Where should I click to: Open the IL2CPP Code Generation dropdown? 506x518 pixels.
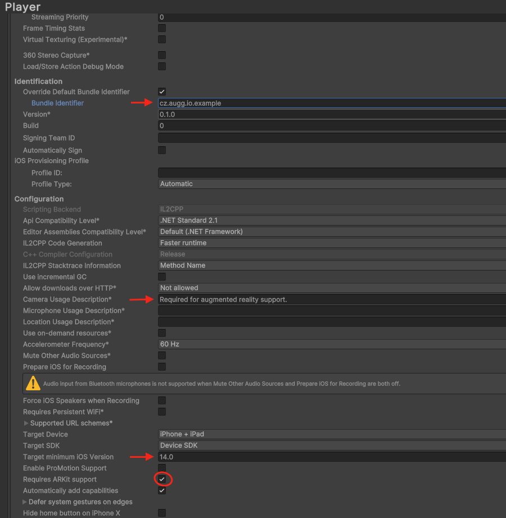[x=332, y=243]
